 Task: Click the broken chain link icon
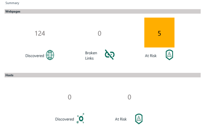[109, 55]
